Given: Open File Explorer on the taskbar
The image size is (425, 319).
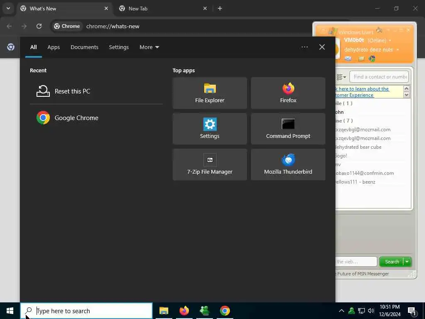Looking at the screenshot, I should [164, 311].
